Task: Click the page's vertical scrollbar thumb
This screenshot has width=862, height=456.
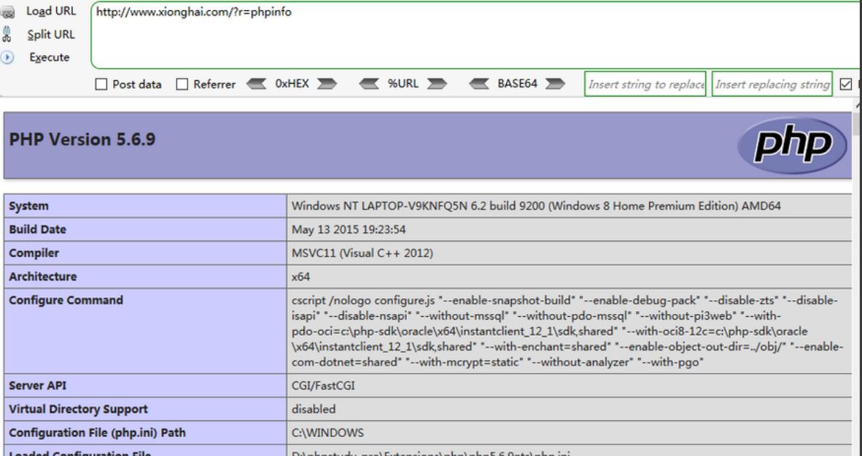Action: pos(857,125)
